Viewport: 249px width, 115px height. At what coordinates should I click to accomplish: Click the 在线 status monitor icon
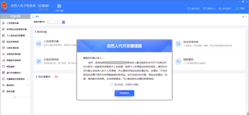(237, 8)
